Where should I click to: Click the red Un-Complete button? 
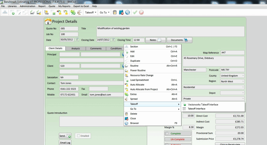pyautogui.click(x=178, y=139)
